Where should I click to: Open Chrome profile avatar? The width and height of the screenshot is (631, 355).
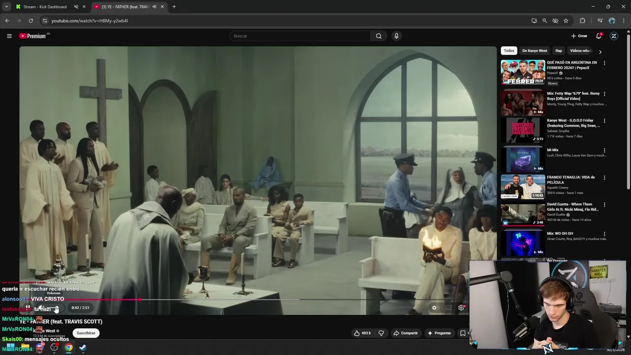tap(612, 21)
